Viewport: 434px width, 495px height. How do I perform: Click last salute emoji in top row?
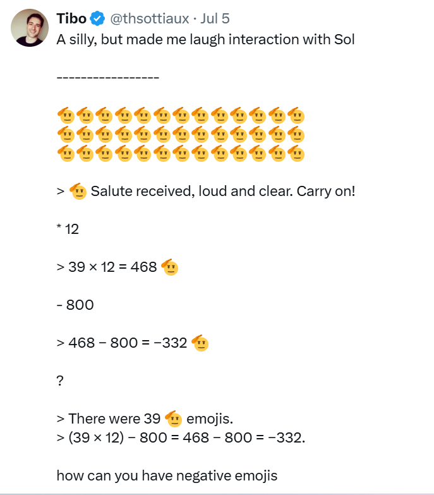[296, 115]
